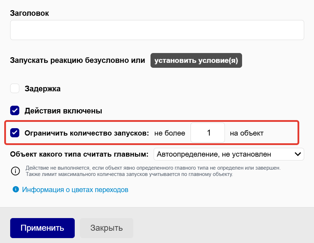This screenshot has height=243, width=314.
Task: Click the launch limit number field
Action: (x=208, y=132)
